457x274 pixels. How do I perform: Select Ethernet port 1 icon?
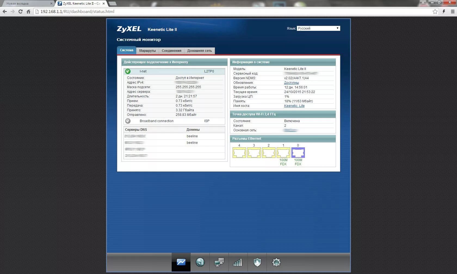283,153
